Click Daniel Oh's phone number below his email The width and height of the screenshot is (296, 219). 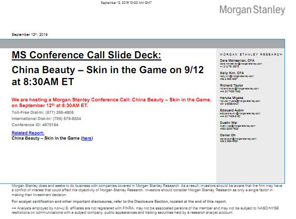pos(229,141)
